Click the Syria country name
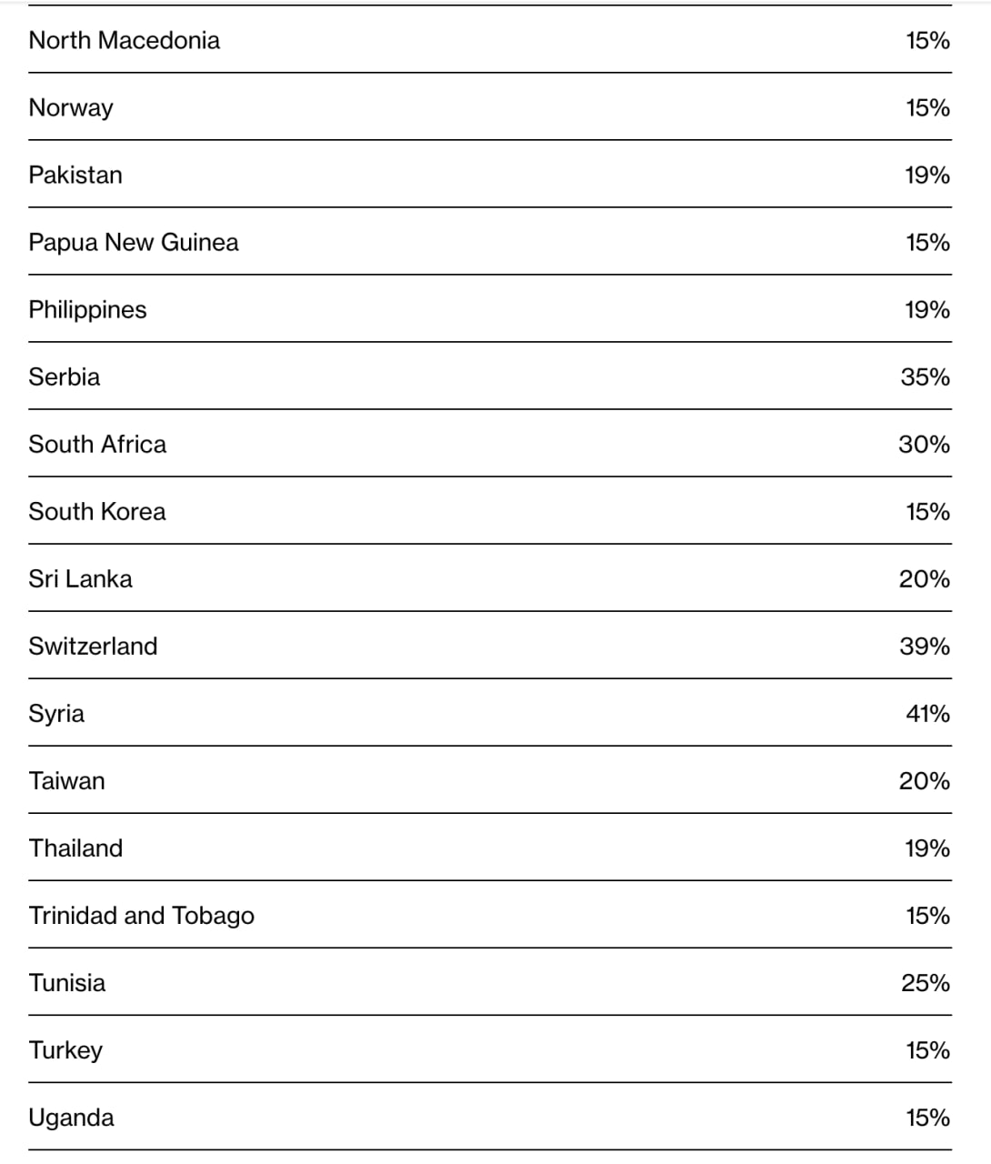The width and height of the screenshot is (991, 1164). (56, 713)
